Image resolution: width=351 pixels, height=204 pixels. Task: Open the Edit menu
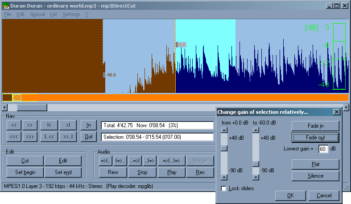[x=21, y=14]
